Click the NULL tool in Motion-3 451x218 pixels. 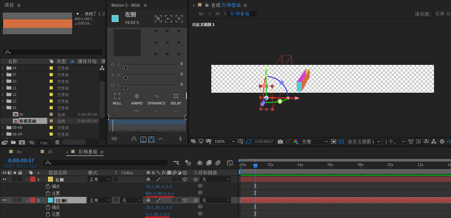117,99
